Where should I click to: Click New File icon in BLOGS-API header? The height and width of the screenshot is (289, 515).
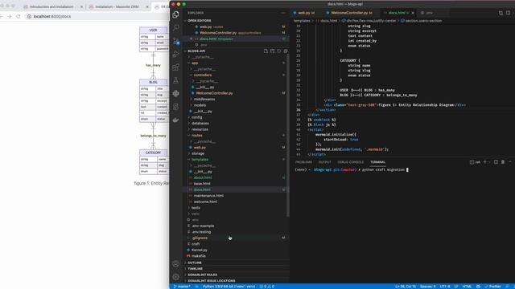click(x=266, y=51)
